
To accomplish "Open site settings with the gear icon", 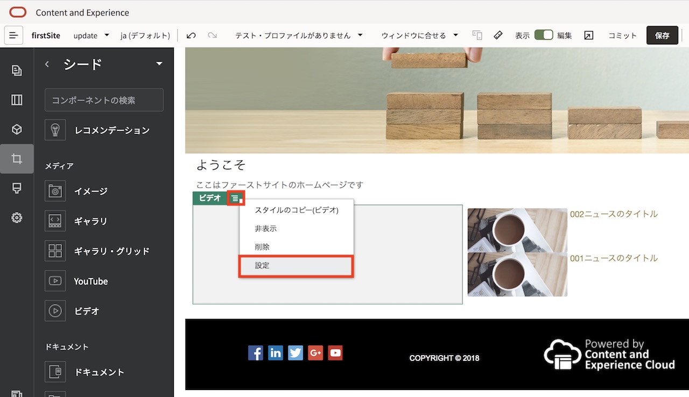I will tap(16, 218).
